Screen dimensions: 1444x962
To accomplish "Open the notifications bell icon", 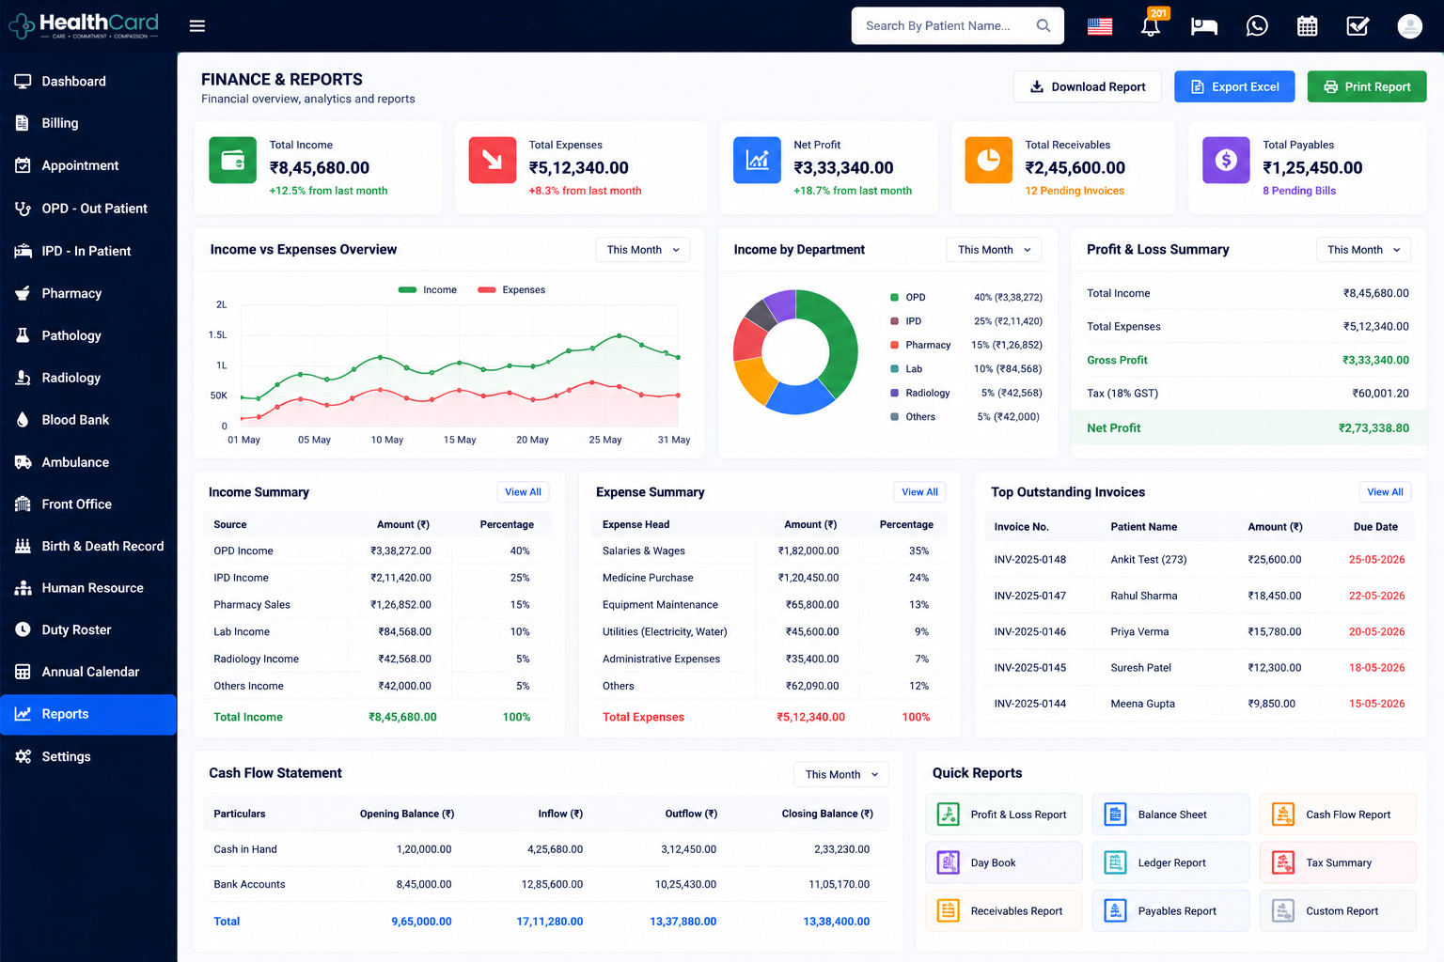I will click(1151, 25).
